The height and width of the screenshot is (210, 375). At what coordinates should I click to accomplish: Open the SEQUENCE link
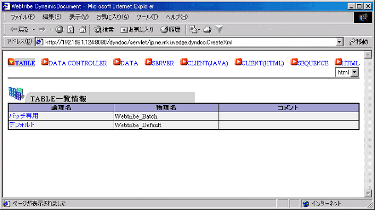(x=313, y=63)
